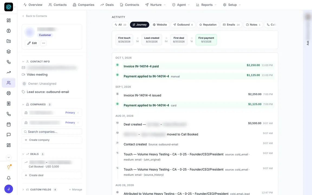Open the Ask side panel tab
Screen dimensions: 312x195
[x=308, y=43]
